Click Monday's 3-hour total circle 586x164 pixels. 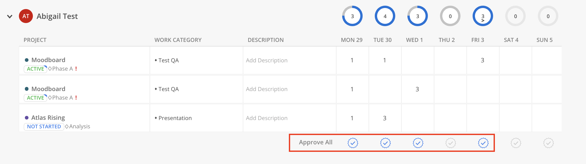click(352, 16)
